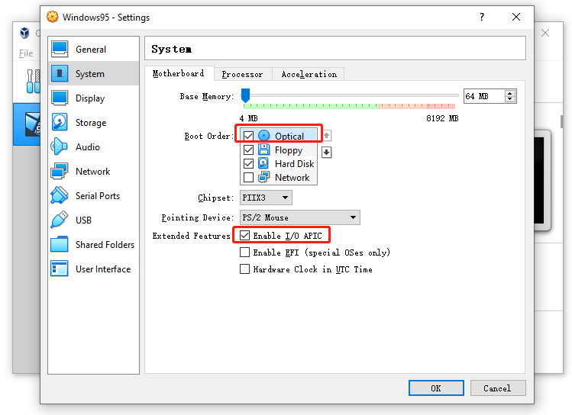572x415 pixels.
Task: Open the USB plug icon
Action: coord(60,220)
